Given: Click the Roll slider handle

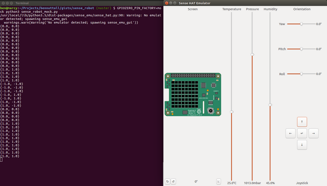Looking at the screenshot, I should pyautogui.click(x=301, y=74).
